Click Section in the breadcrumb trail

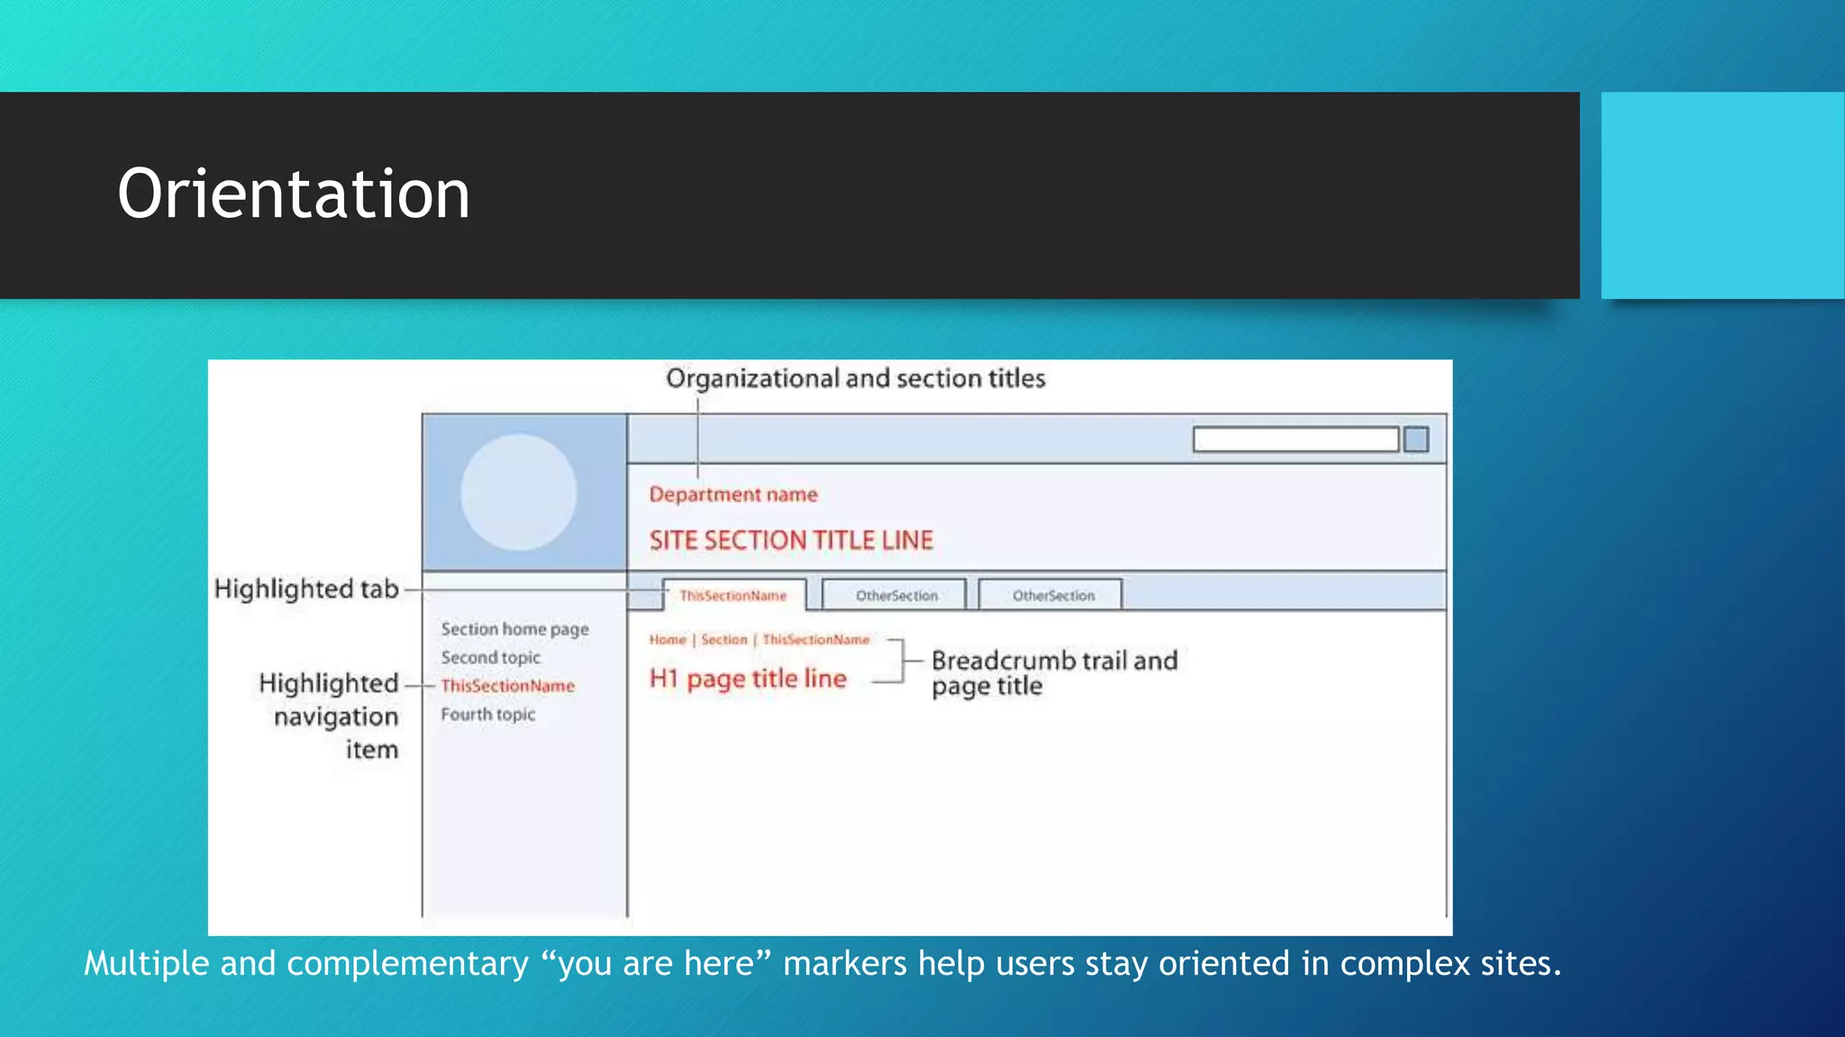pos(724,639)
